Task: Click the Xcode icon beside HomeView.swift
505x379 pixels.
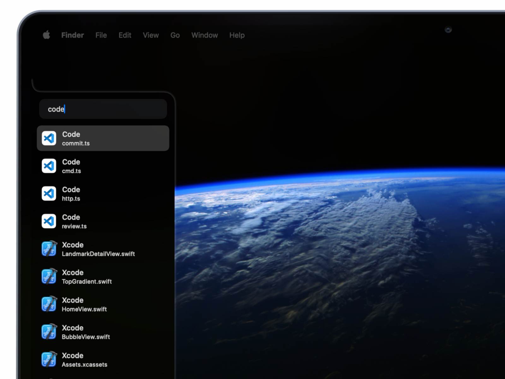Action: 49,304
